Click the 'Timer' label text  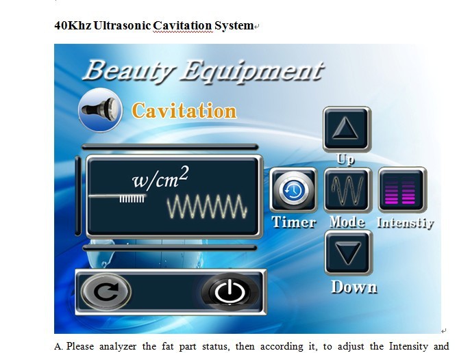click(294, 222)
